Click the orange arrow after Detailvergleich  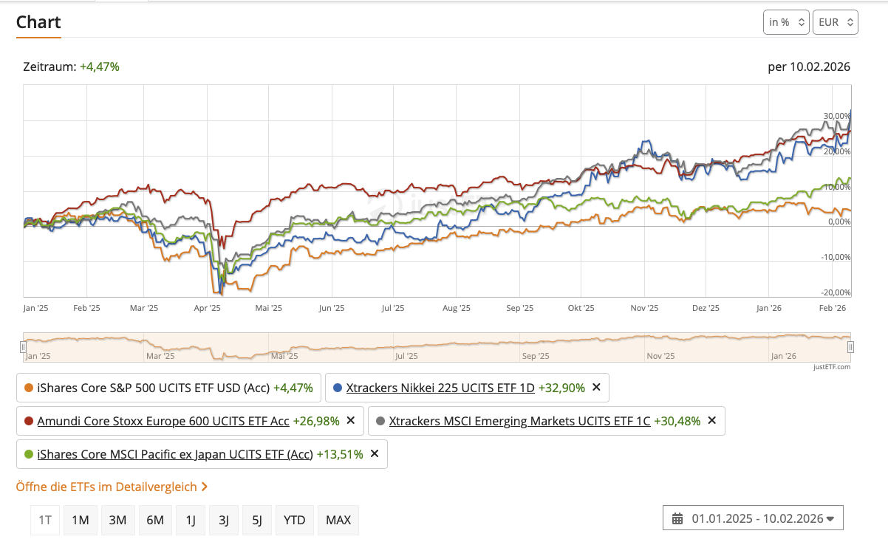(x=205, y=487)
